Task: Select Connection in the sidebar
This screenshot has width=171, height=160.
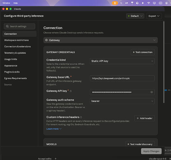Action: point(19,34)
